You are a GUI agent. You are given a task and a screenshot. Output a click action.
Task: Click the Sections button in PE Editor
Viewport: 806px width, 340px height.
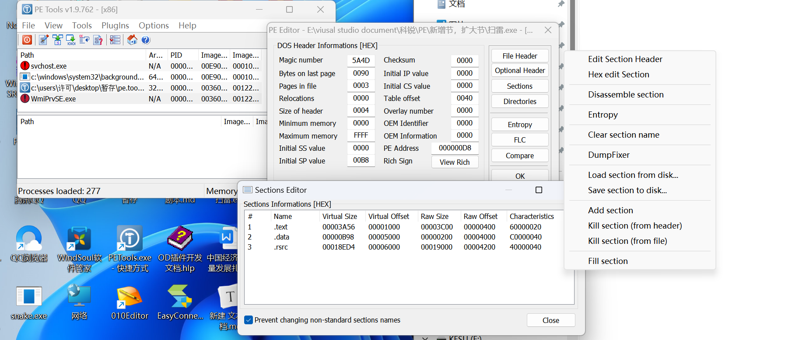pyautogui.click(x=520, y=86)
